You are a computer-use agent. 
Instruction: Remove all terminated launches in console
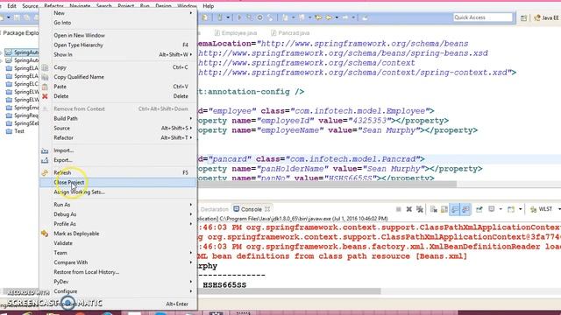coord(420,209)
